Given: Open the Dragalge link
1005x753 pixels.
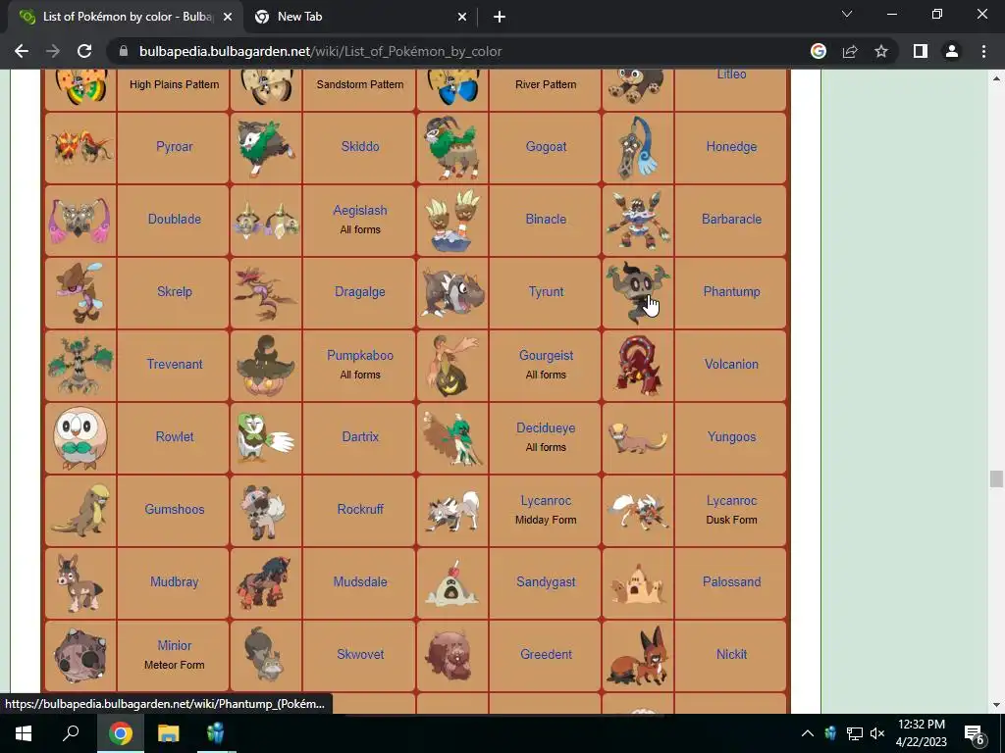Looking at the screenshot, I should pyautogui.click(x=360, y=291).
